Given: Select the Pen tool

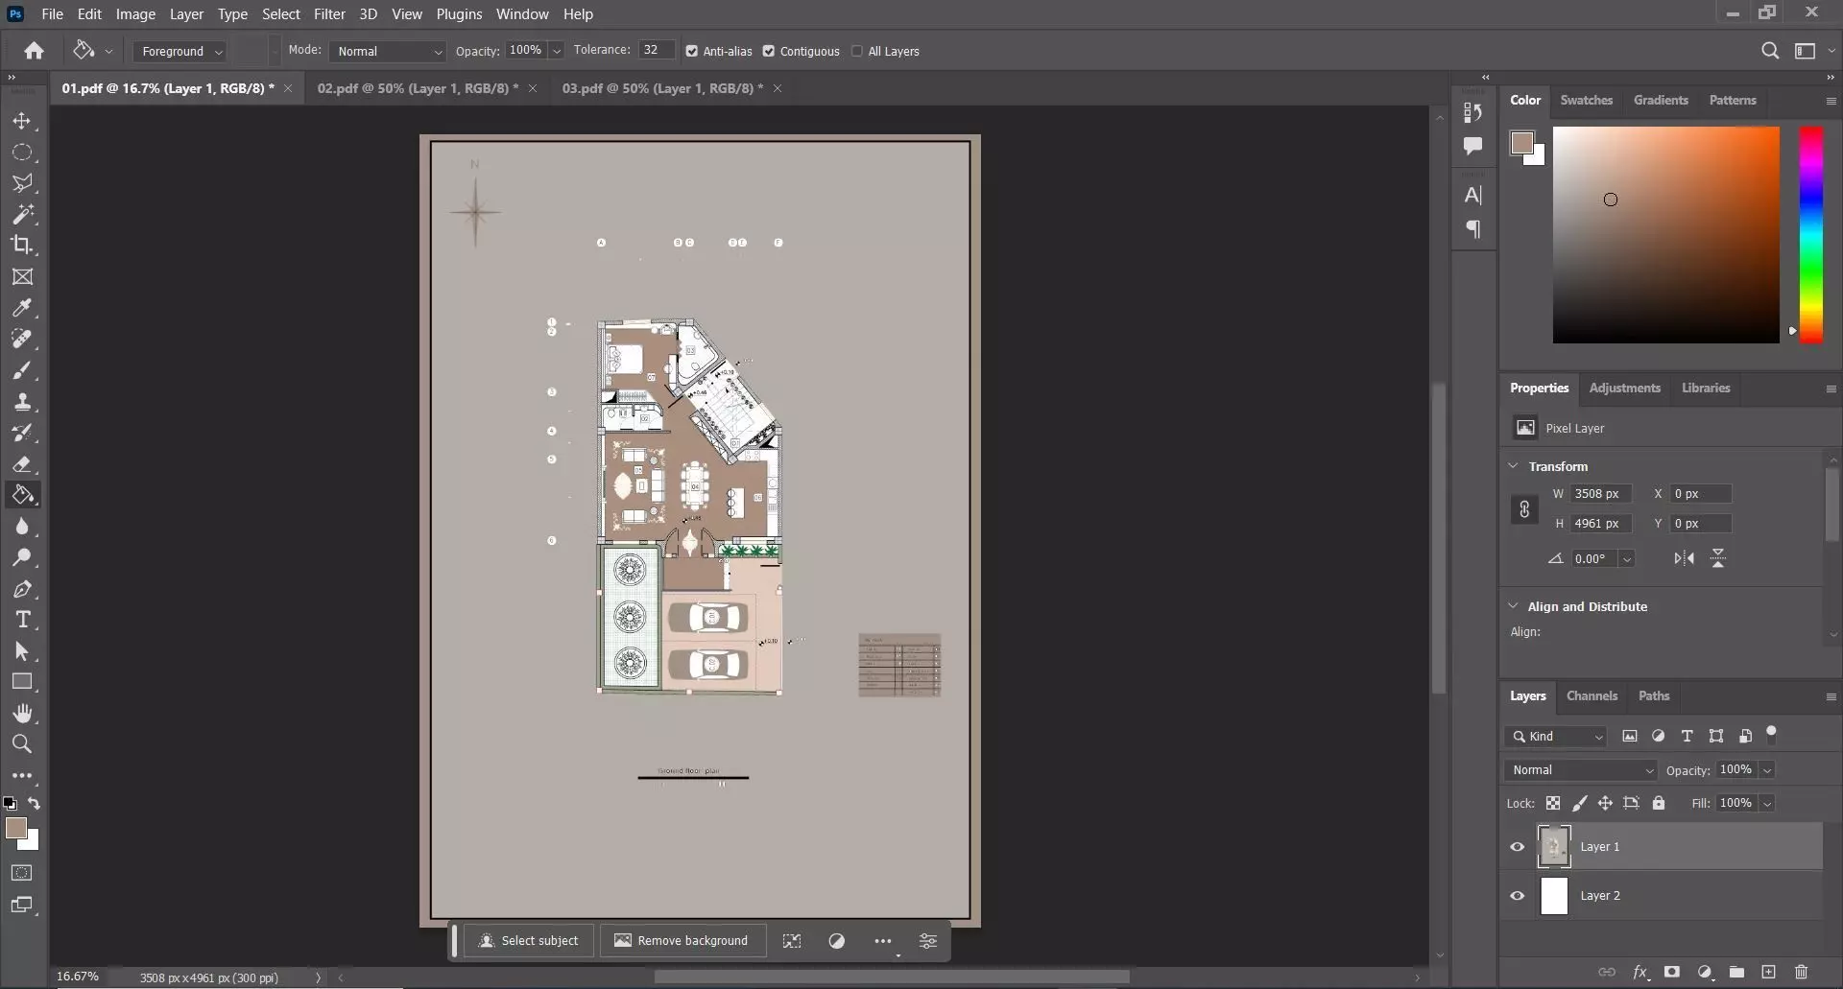Looking at the screenshot, I should tap(22, 589).
